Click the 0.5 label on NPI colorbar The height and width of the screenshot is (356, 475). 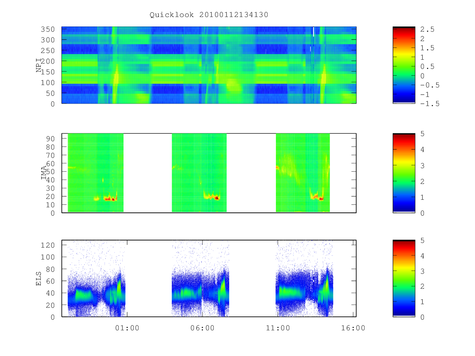[427, 66]
